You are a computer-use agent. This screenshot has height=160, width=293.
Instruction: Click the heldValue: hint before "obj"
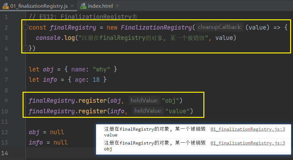click(144, 100)
